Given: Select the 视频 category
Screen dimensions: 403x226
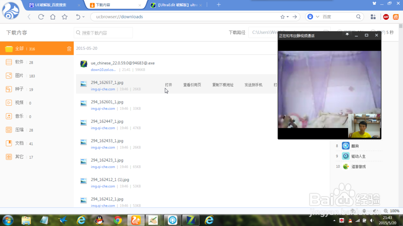Looking at the screenshot, I should click(x=37, y=103).
